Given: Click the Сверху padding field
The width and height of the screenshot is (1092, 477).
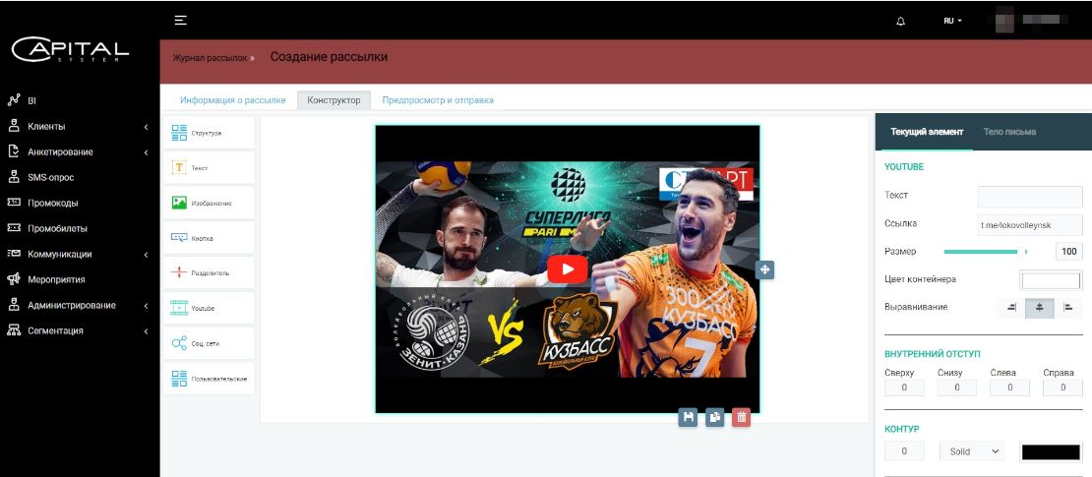Looking at the screenshot, I should tap(904, 388).
